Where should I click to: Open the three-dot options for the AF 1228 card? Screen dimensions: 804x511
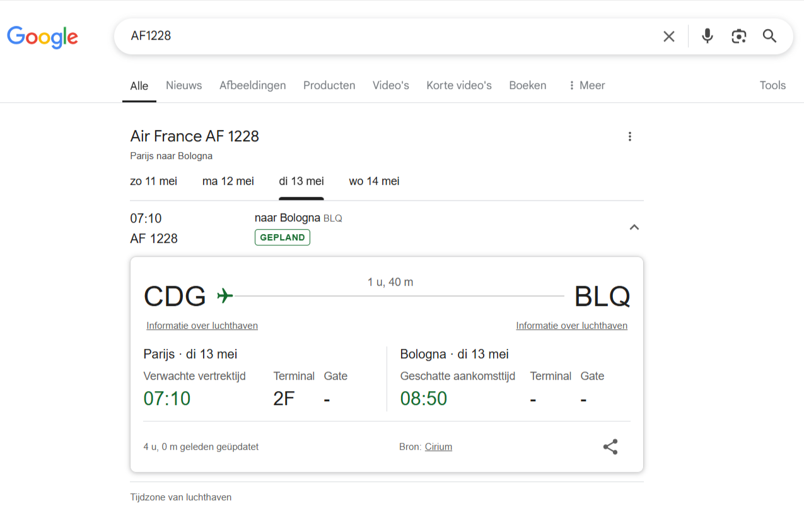pos(629,136)
